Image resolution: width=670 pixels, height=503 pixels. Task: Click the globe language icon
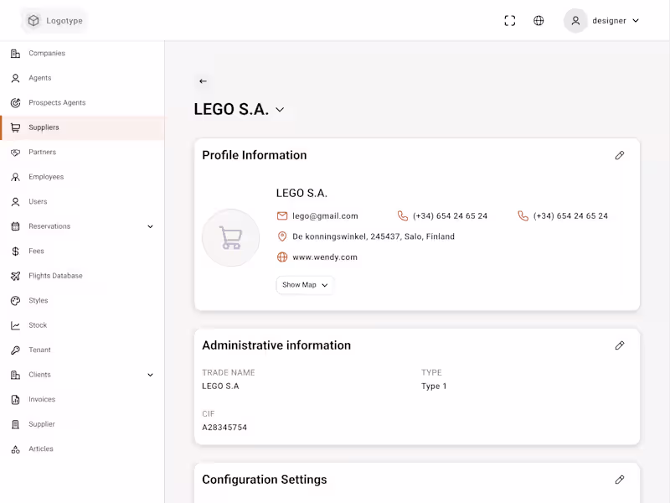539,21
